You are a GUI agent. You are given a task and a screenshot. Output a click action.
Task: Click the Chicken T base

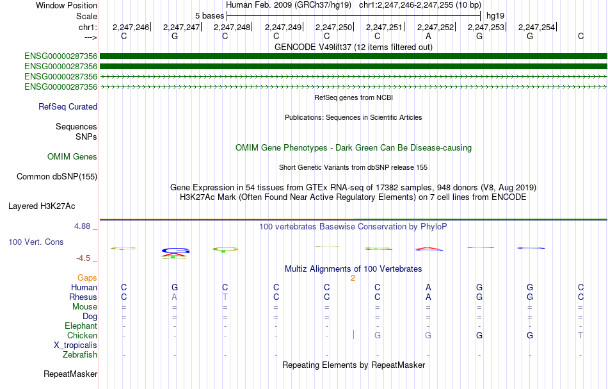[580, 335]
